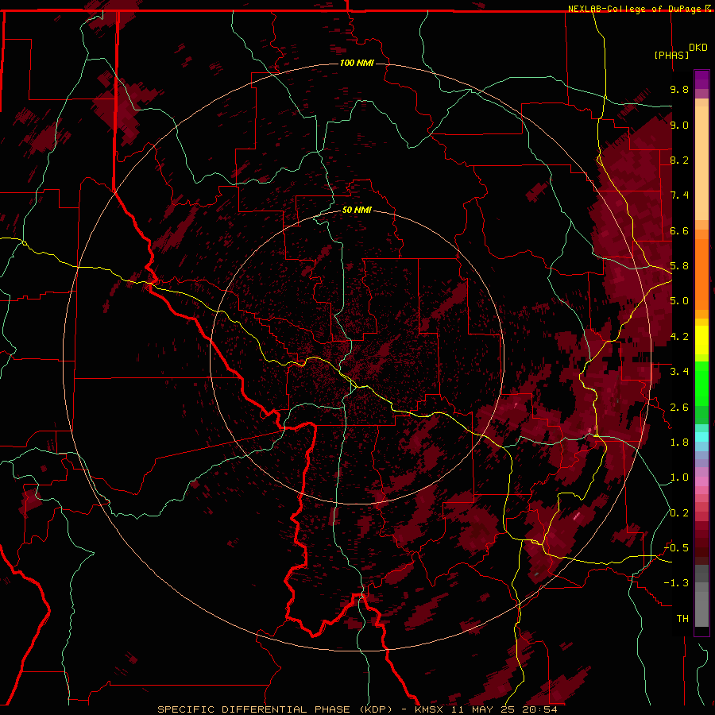Click the yellow band in the color bar
Screen dimensions: 715x715
[x=701, y=340]
